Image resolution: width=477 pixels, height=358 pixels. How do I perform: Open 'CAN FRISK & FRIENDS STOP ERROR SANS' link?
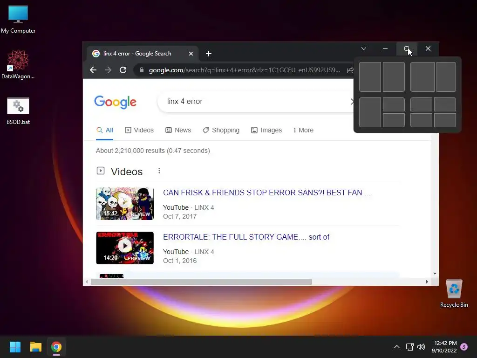(x=266, y=193)
